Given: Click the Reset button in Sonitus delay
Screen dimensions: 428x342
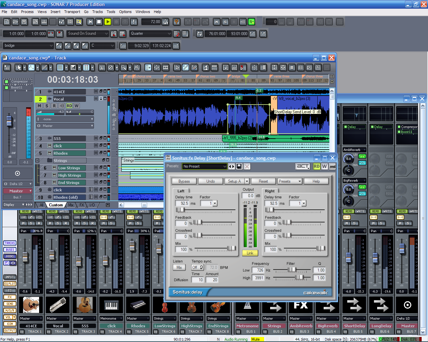Looking at the screenshot, I should 263,181.
